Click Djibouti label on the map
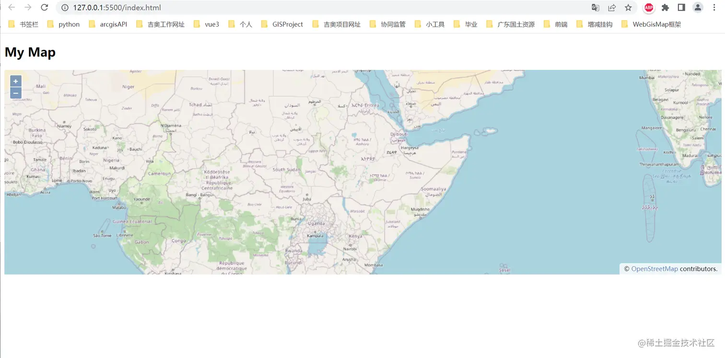 pyautogui.click(x=398, y=135)
